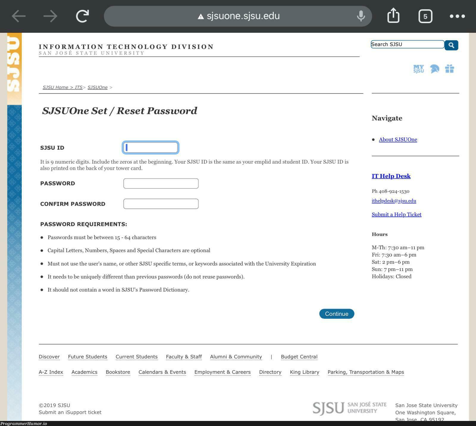Tap the sjsuone.sjsu.edu address bar
The image size is (476, 426).
pos(238,16)
